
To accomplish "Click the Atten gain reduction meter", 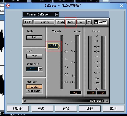I will 77,62.
